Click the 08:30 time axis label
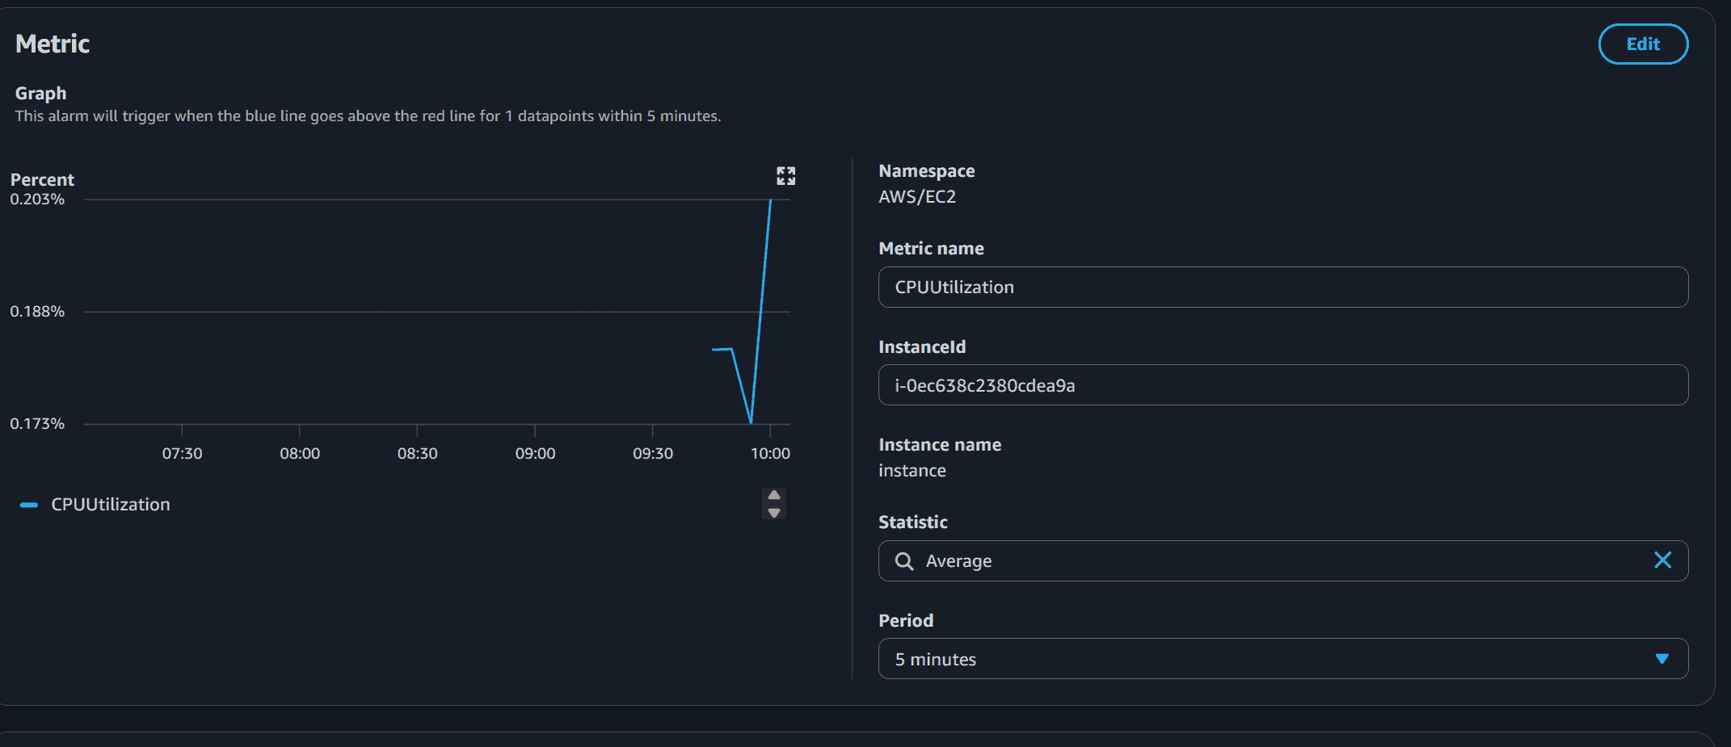The image size is (1731, 747). [x=417, y=454]
